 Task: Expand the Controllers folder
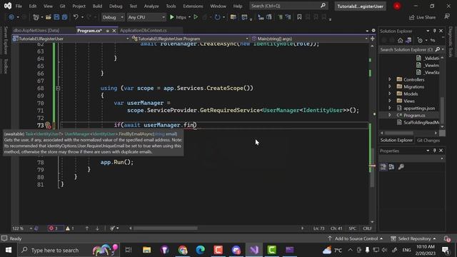(x=390, y=79)
